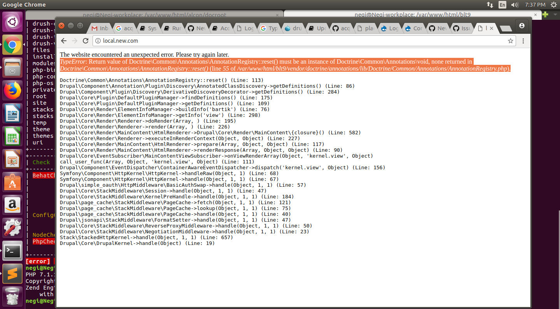Image resolution: width=560 pixels, height=309 pixels.
Task: Switch keyboard layout via the En indicator
Action: [502, 5]
